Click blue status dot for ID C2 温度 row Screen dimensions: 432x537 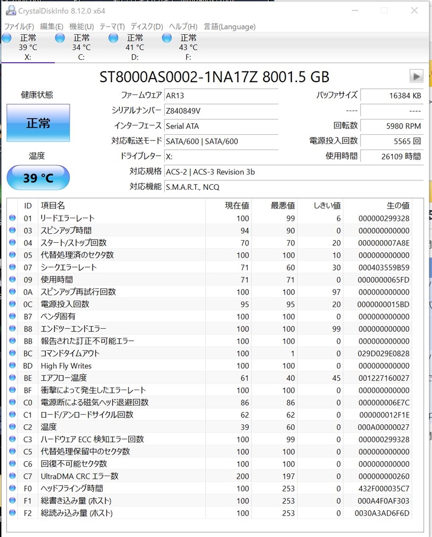click(13, 427)
